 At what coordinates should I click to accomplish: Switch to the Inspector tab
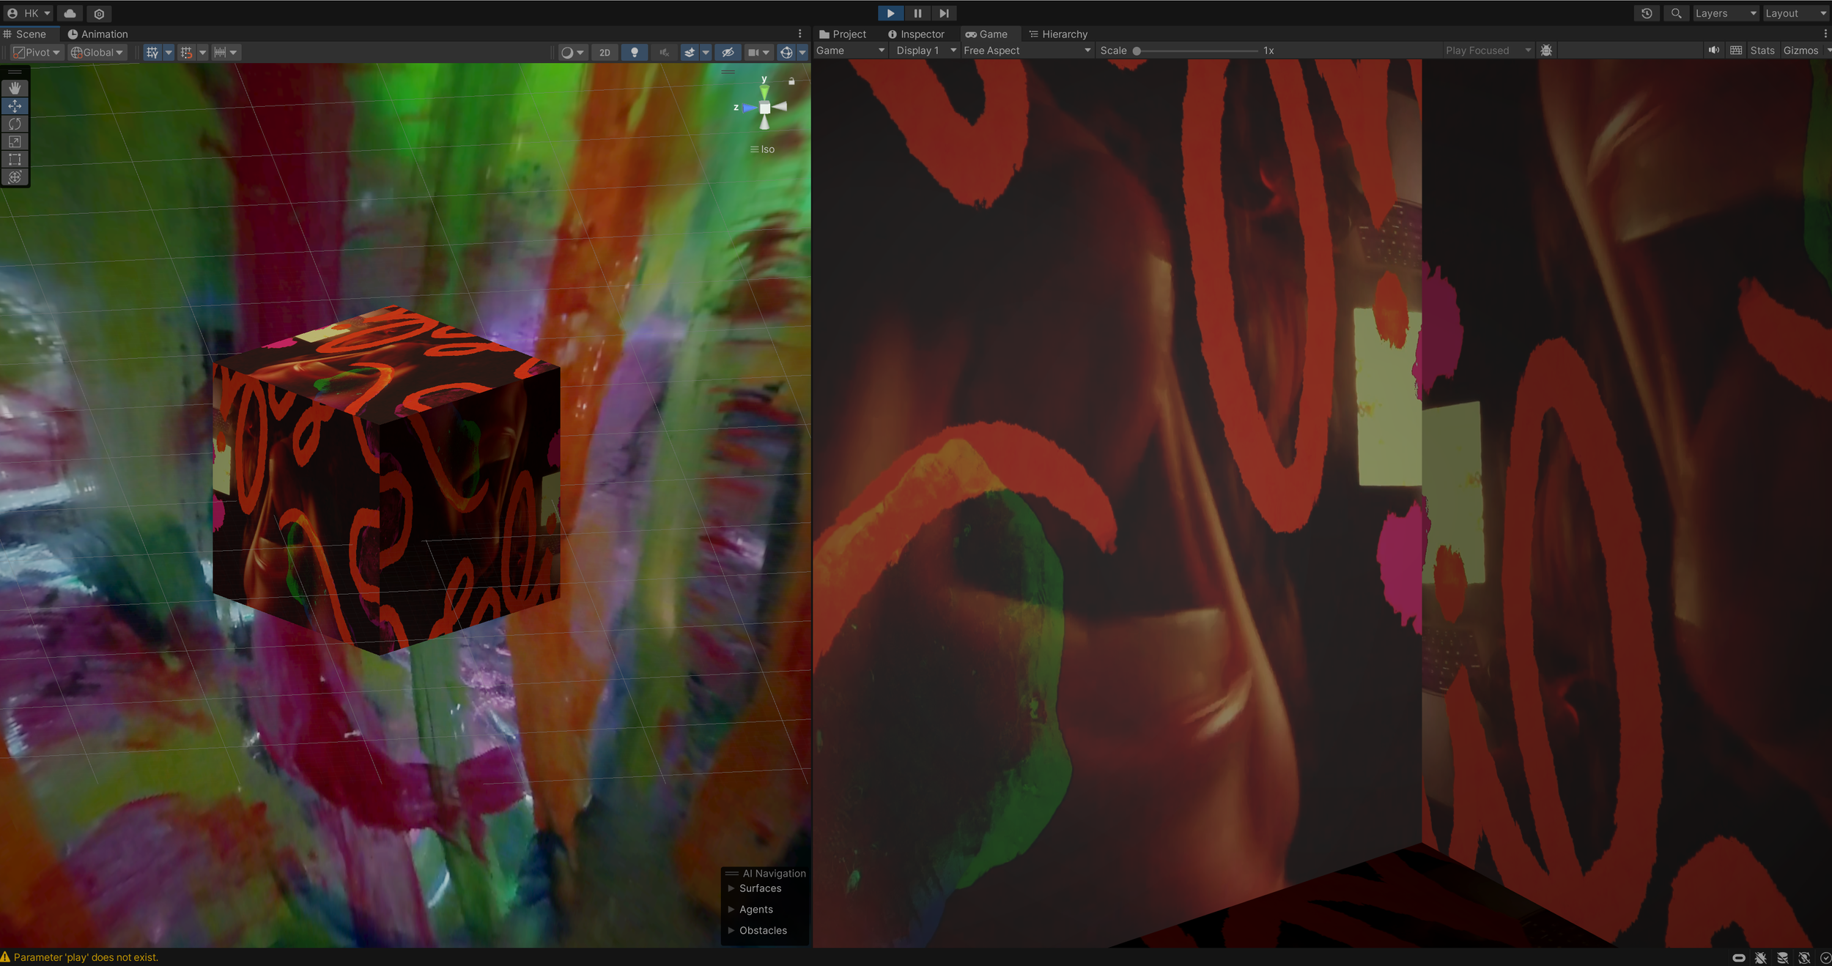click(x=916, y=34)
